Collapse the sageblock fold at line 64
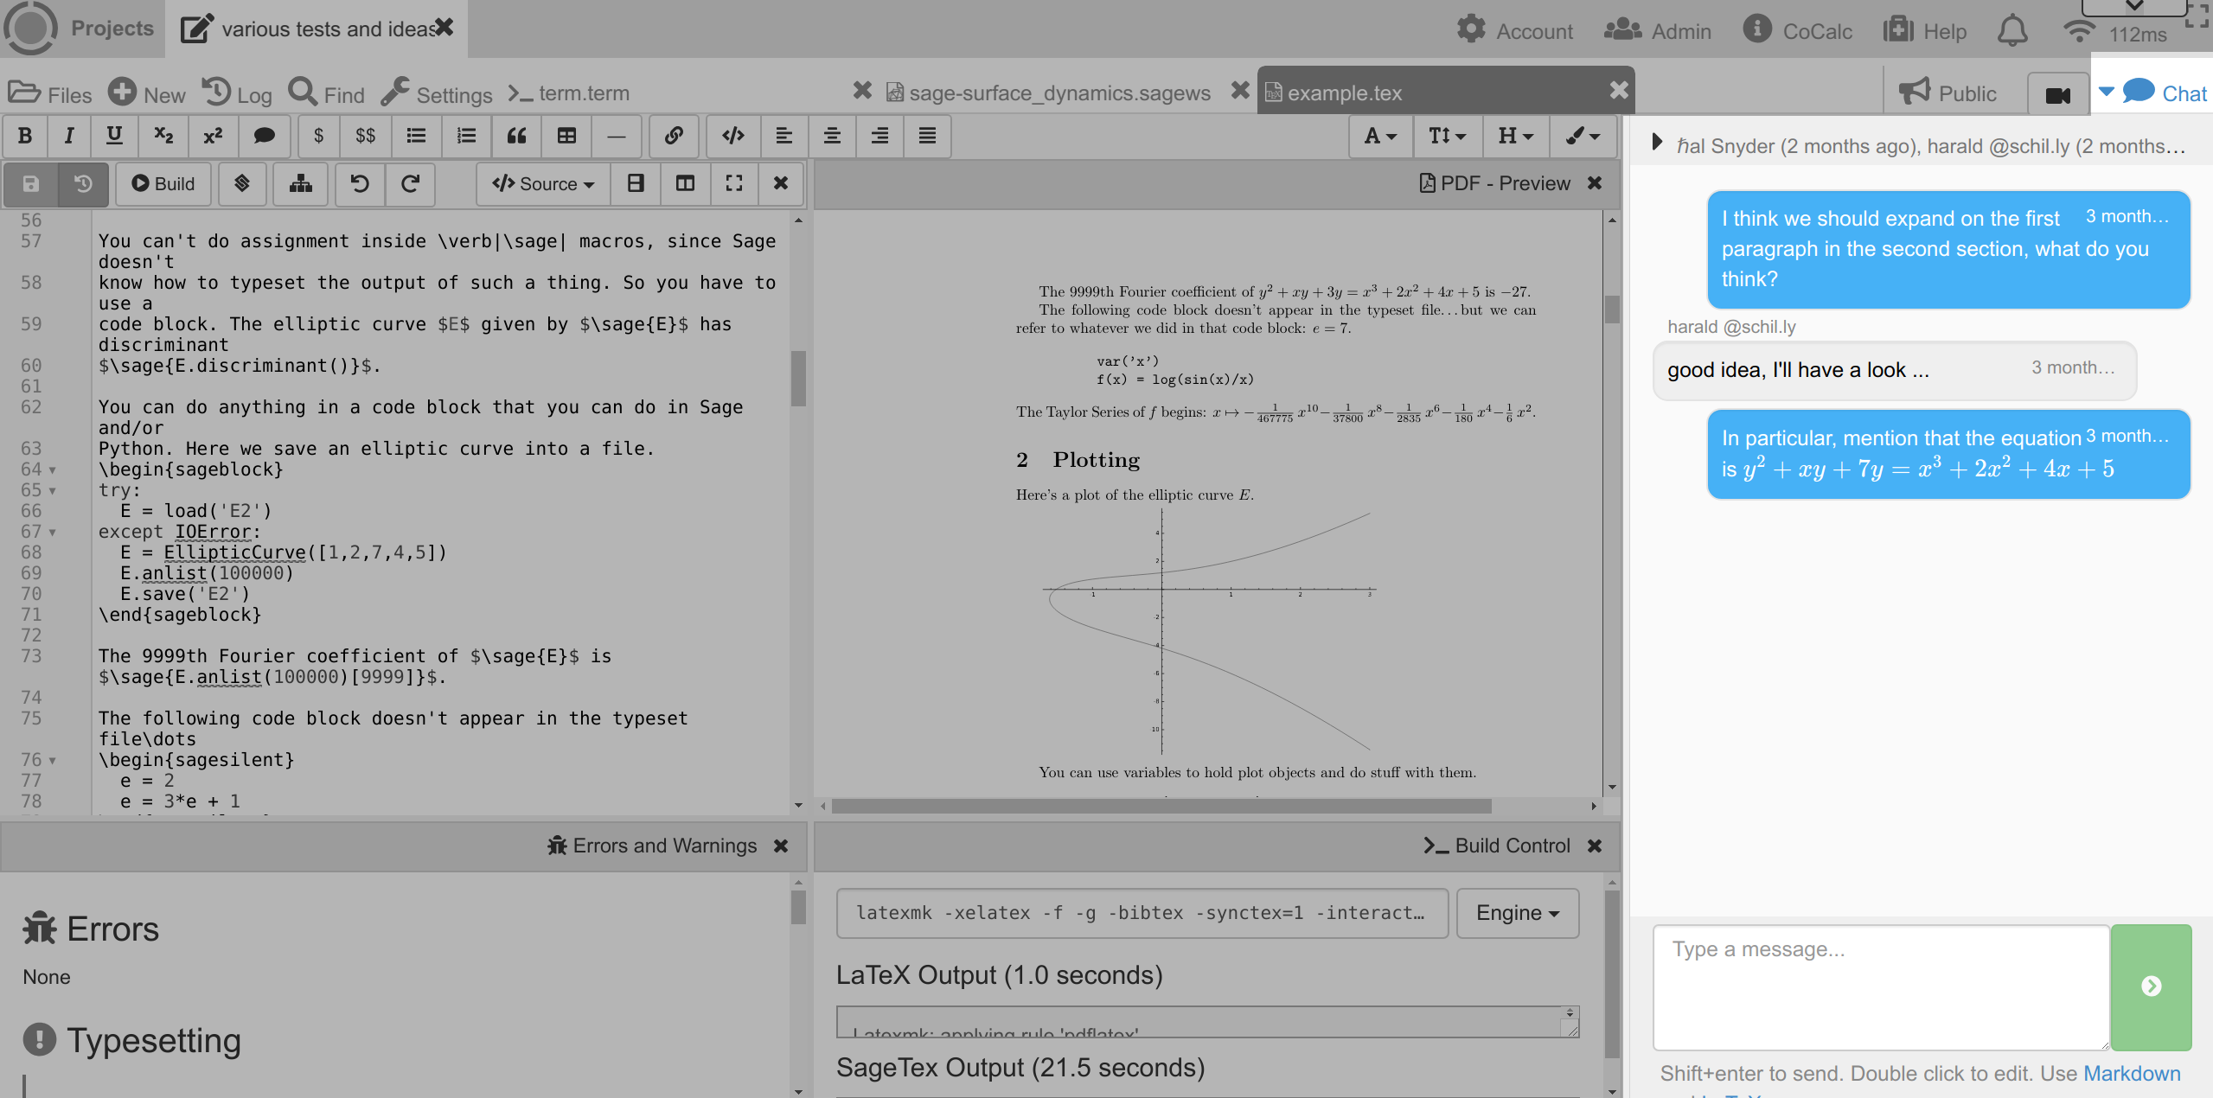This screenshot has height=1098, width=2213. coord(53,470)
